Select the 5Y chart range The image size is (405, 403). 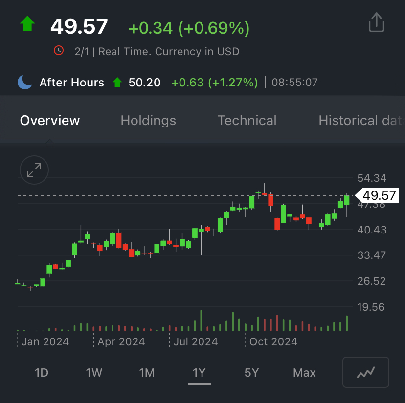point(251,373)
